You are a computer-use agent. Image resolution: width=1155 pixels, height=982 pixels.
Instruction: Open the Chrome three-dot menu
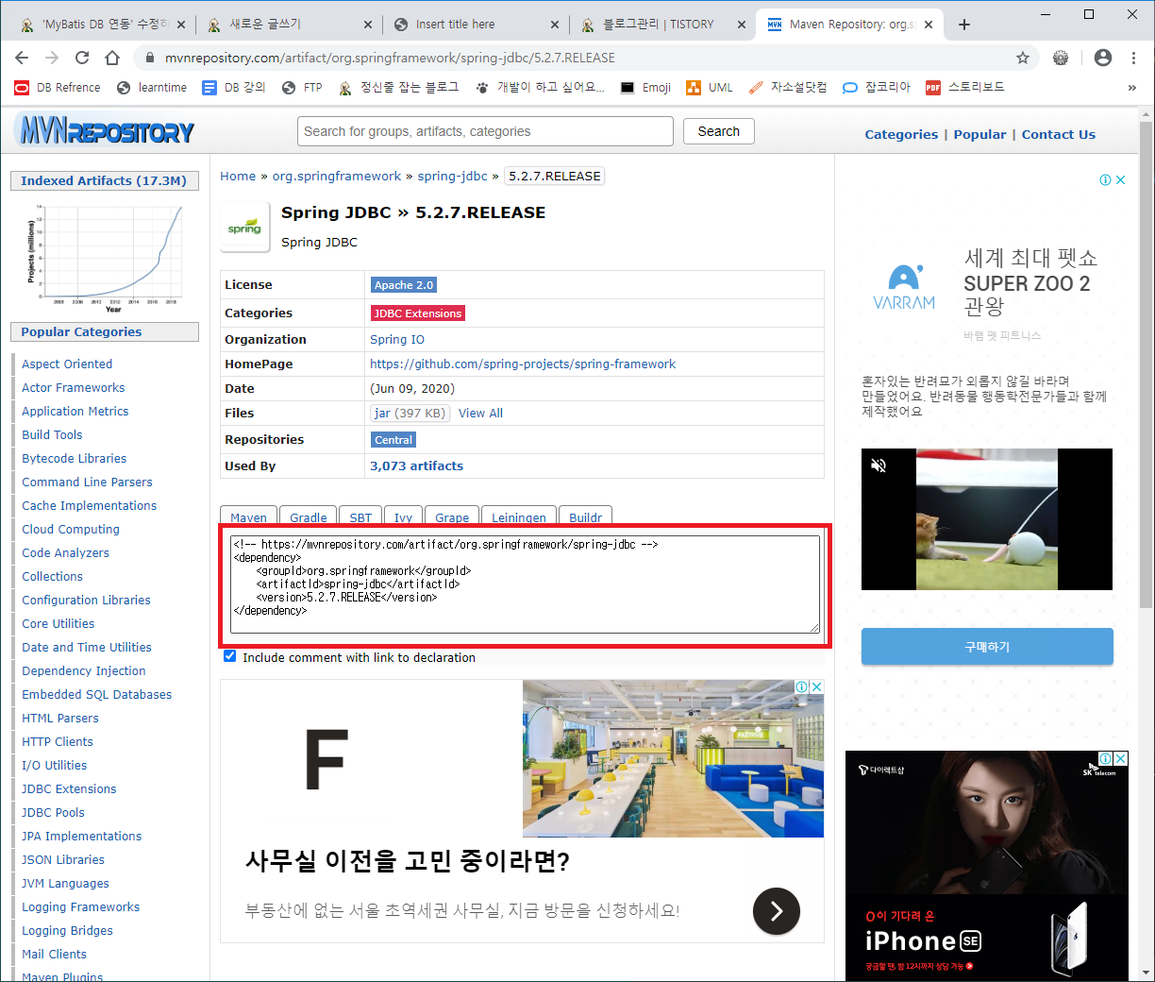1133,58
